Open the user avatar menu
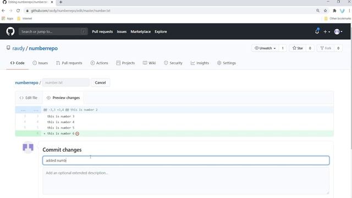This screenshot has height=198, width=352. [x=338, y=32]
